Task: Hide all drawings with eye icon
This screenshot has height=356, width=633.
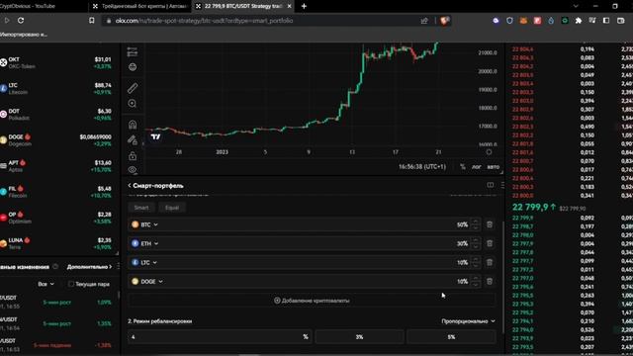Action: click(133, 170)
